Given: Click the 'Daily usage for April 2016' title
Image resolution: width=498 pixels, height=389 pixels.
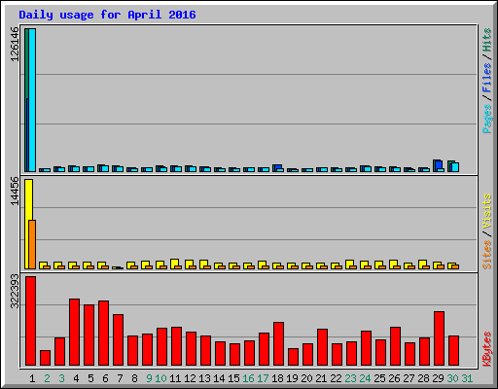Looking at the screenshot, I should (x=107, y=15).
